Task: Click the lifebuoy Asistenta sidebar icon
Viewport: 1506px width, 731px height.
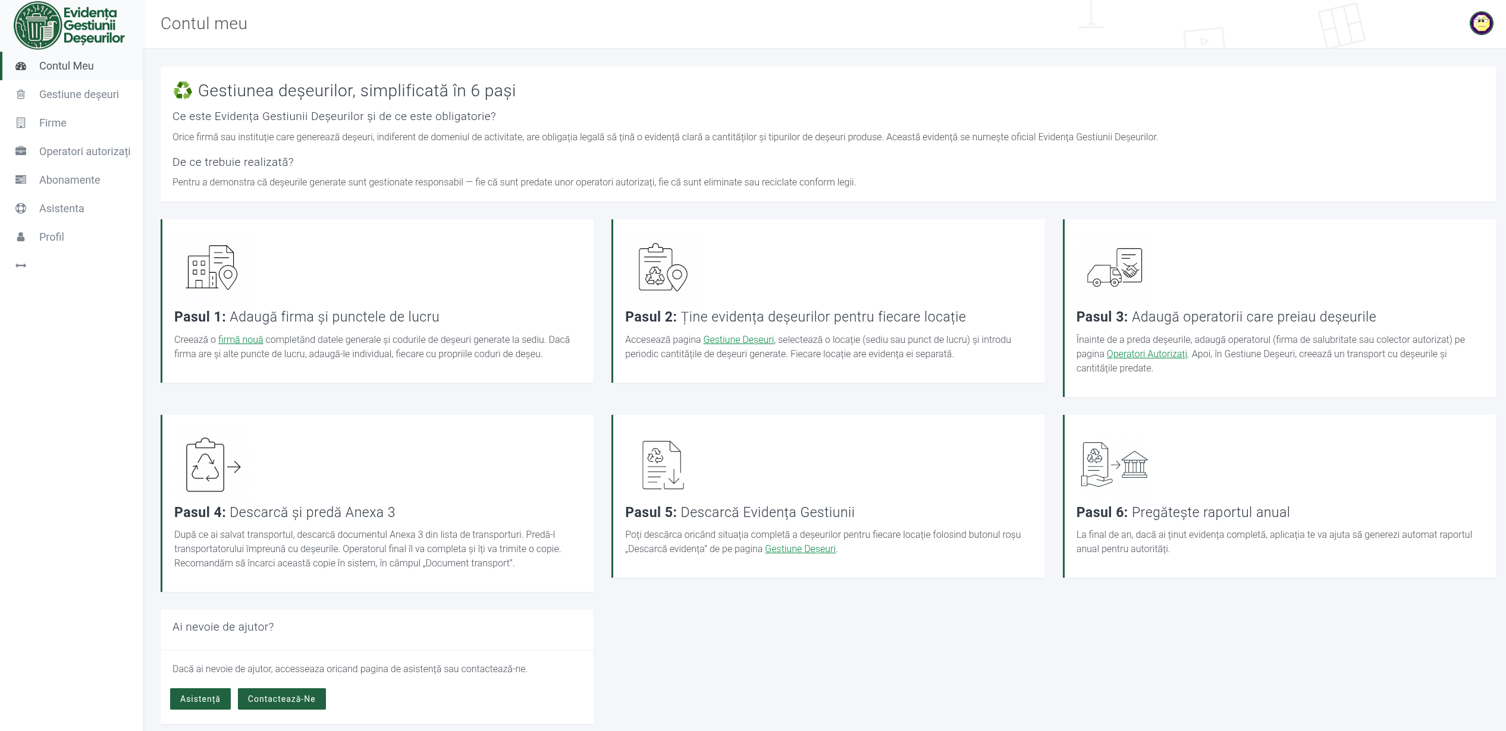Action: tap(21, 209)
